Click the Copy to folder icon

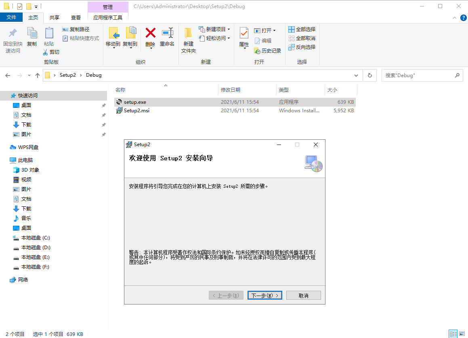[131, 33]
